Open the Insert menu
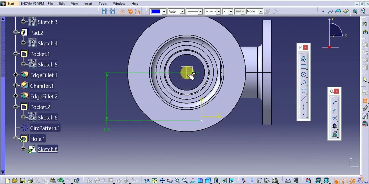The width and height of the screenshot is (369, 184). point(88,4)
